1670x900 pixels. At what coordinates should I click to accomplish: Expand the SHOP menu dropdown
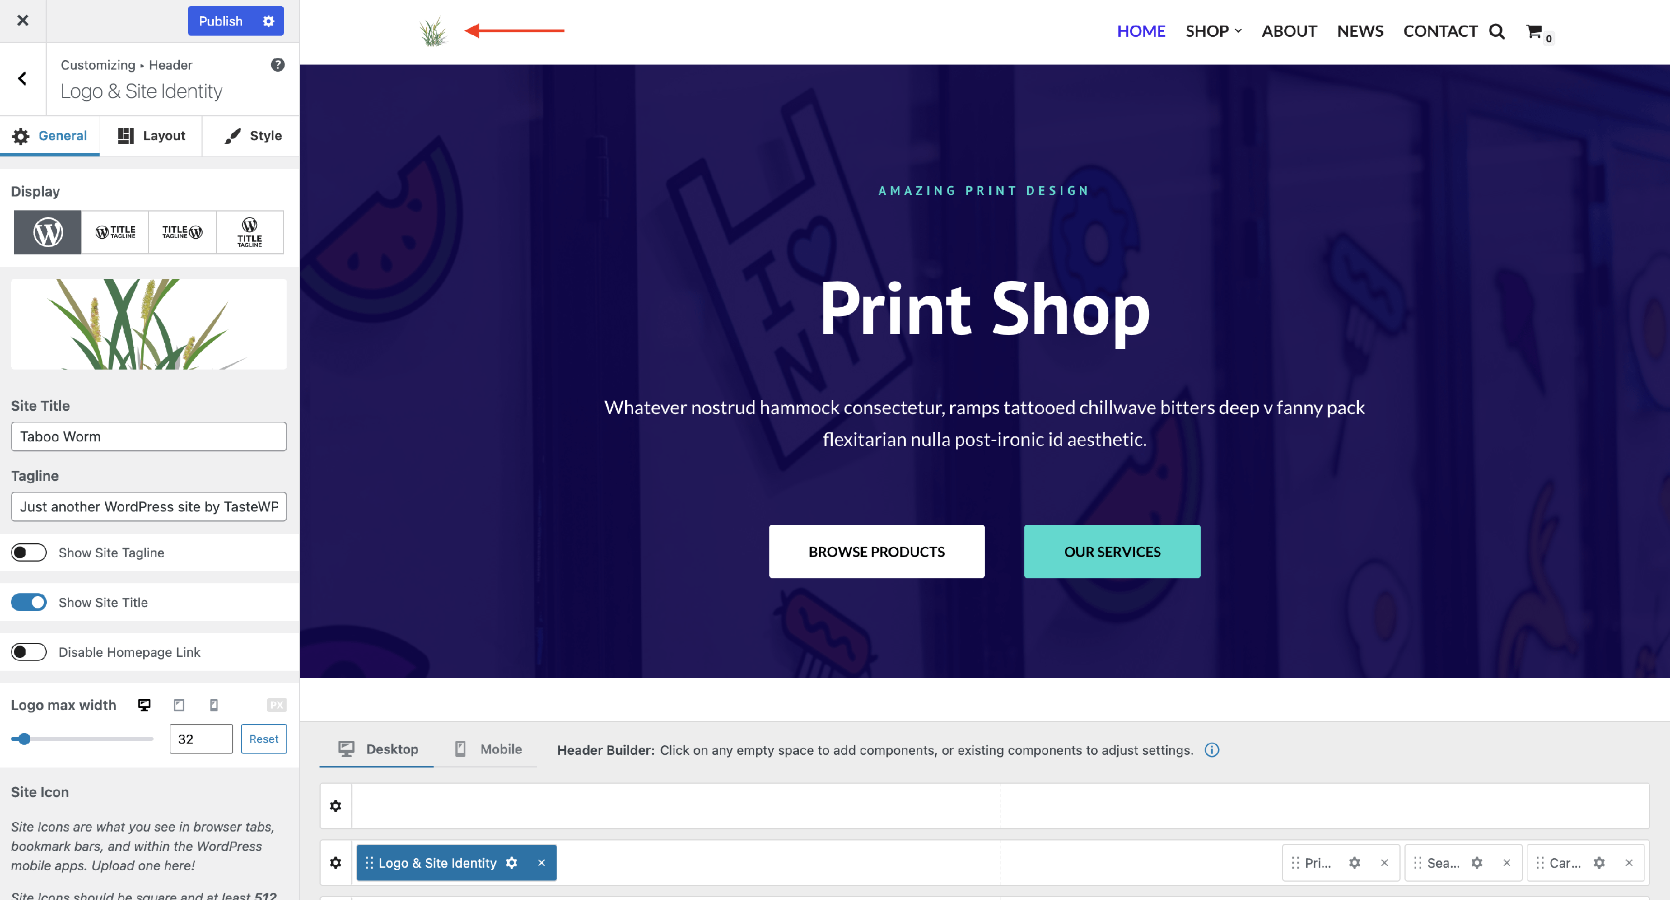pyautogui.click(x=1213, y=31)
